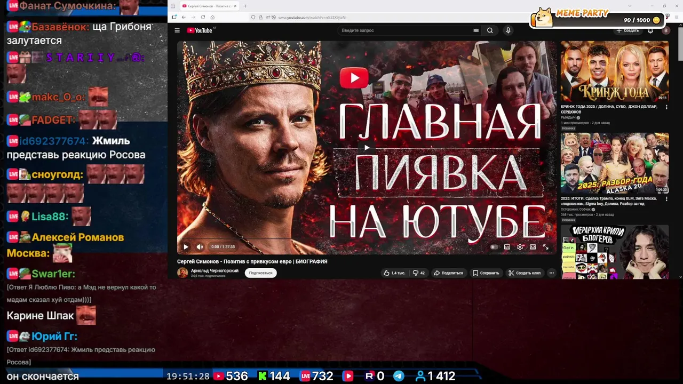Play the video with player play button
The height and width of the screenshot is (384, 683).
pyautogui.click(x=186, y=247)
